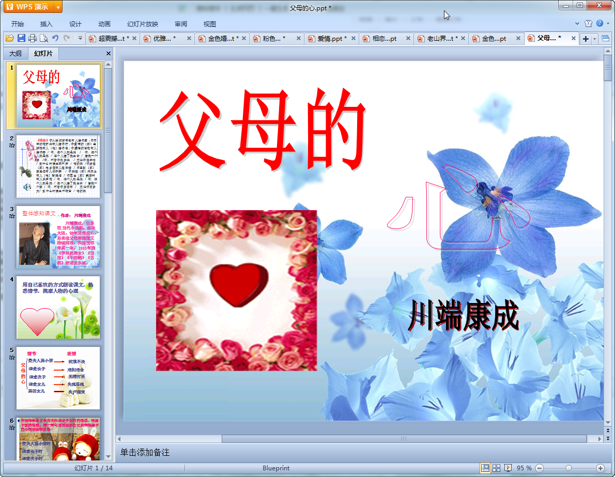The image size is (615, 477).
Task: Open help question mark icon
Action: [599, 24]
